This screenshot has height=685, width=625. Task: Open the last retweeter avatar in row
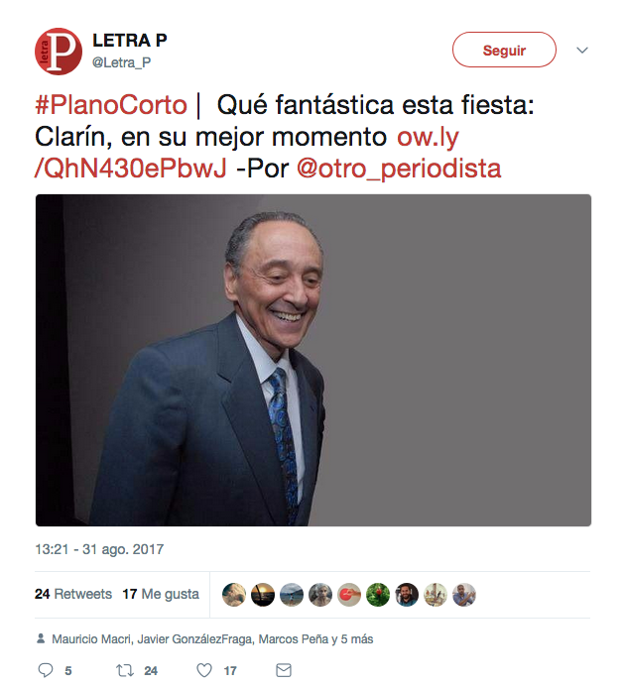[464, 595]
